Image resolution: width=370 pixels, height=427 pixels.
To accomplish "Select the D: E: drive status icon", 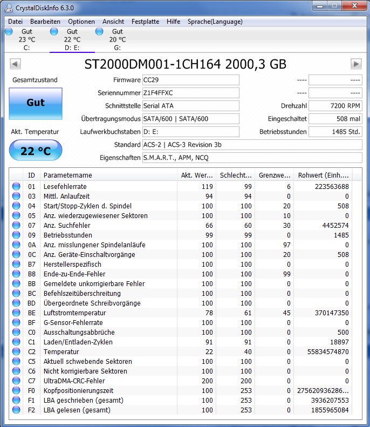I will (54, 32).
